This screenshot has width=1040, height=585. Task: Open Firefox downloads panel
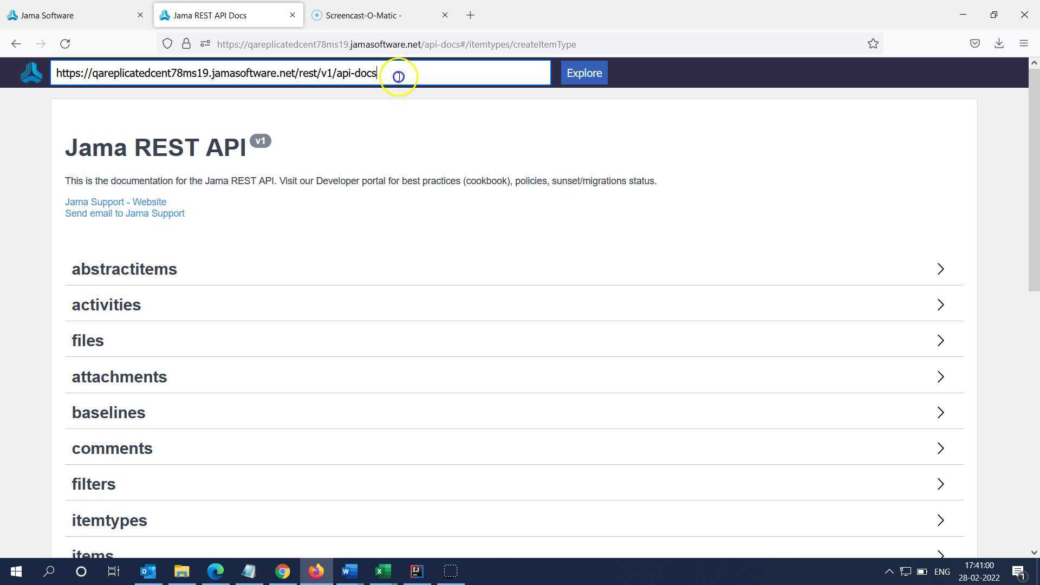pos(999,44)
